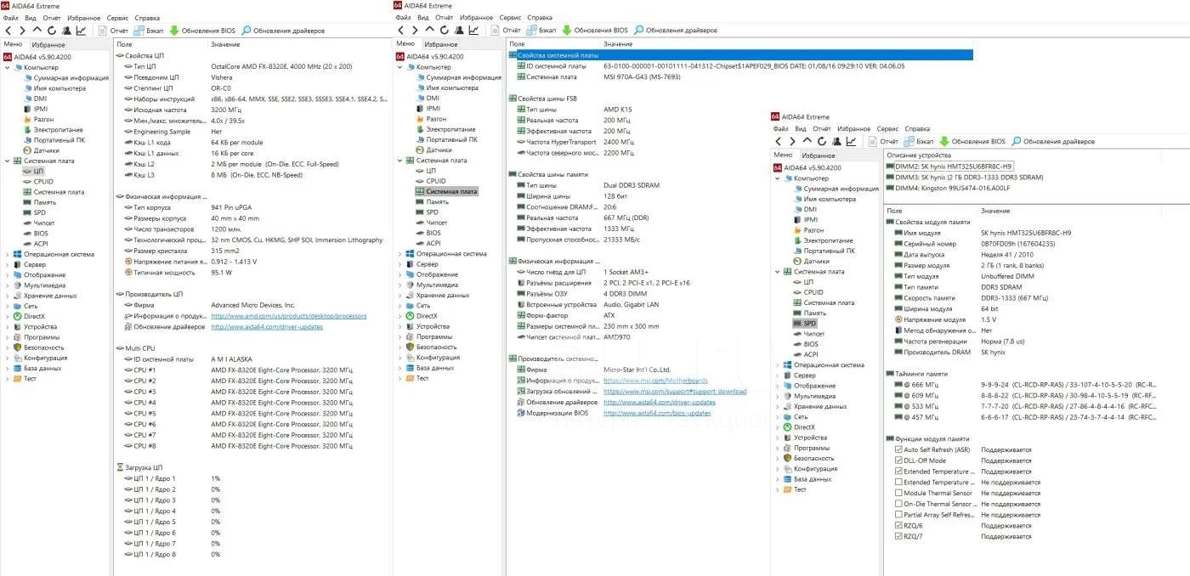Toggle RZQ/7 checkbox
1190x576 pixels.
[x=898, y=536]
